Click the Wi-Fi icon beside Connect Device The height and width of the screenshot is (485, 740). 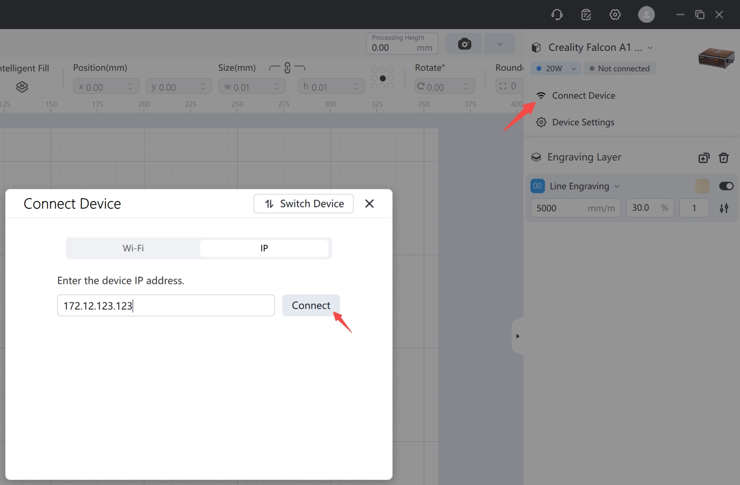click(541, 95)
